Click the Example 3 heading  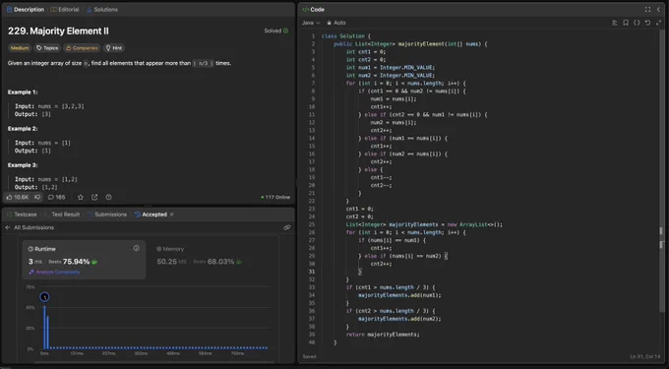[23, 165]
